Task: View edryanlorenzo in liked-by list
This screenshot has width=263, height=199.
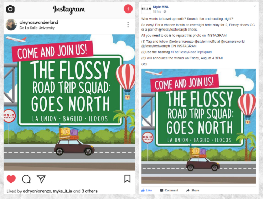Action: point(37,191)
